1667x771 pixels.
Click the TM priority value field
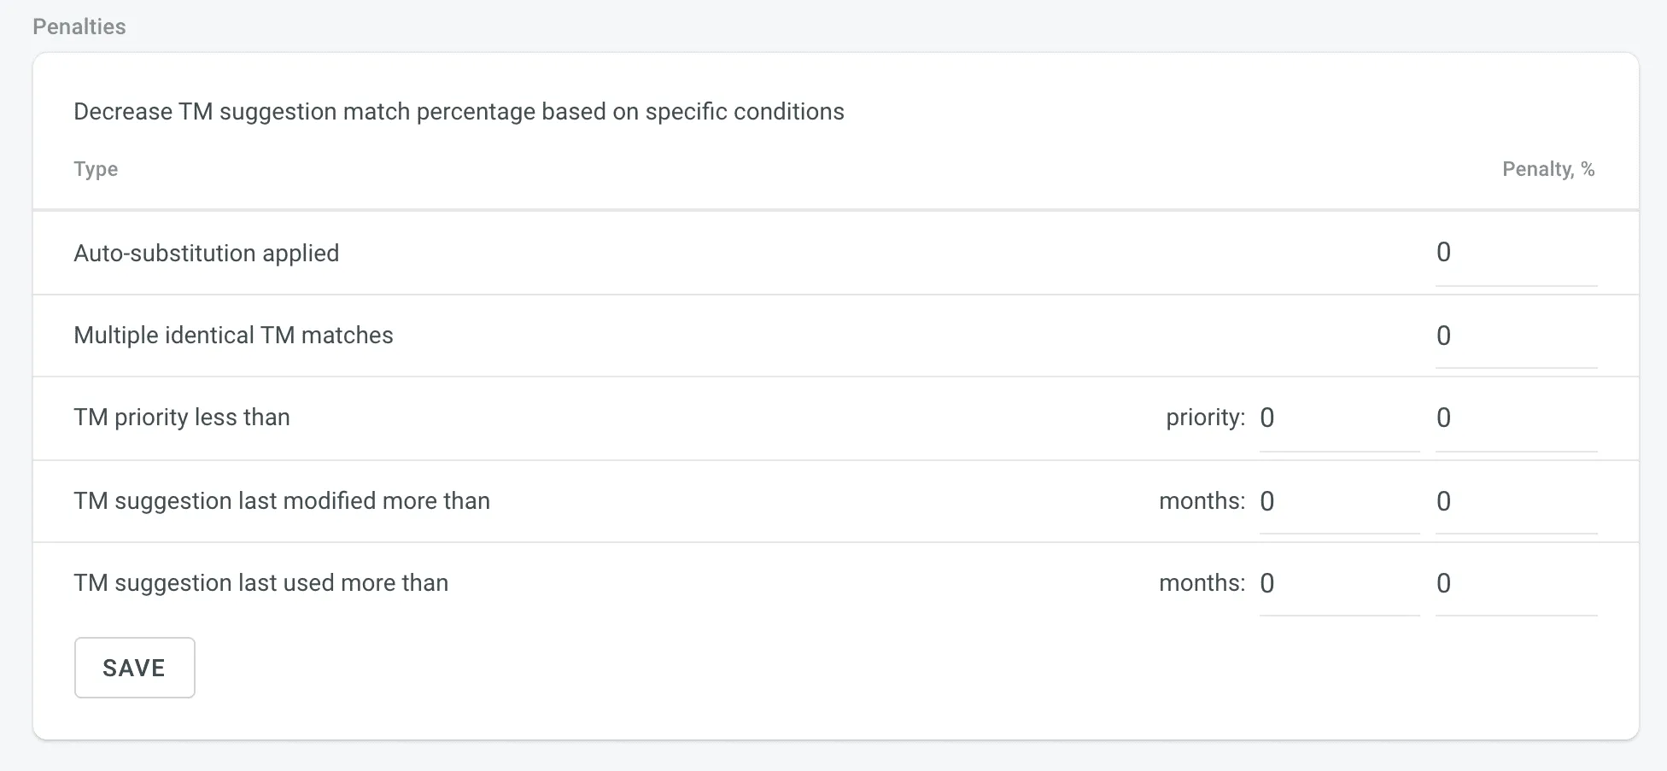click(1338, 418)
